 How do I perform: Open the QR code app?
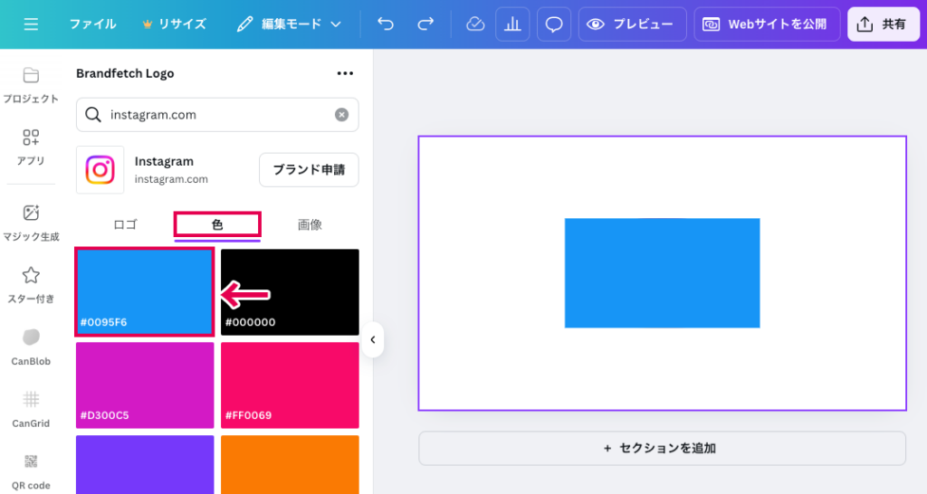tap(31, 472)
